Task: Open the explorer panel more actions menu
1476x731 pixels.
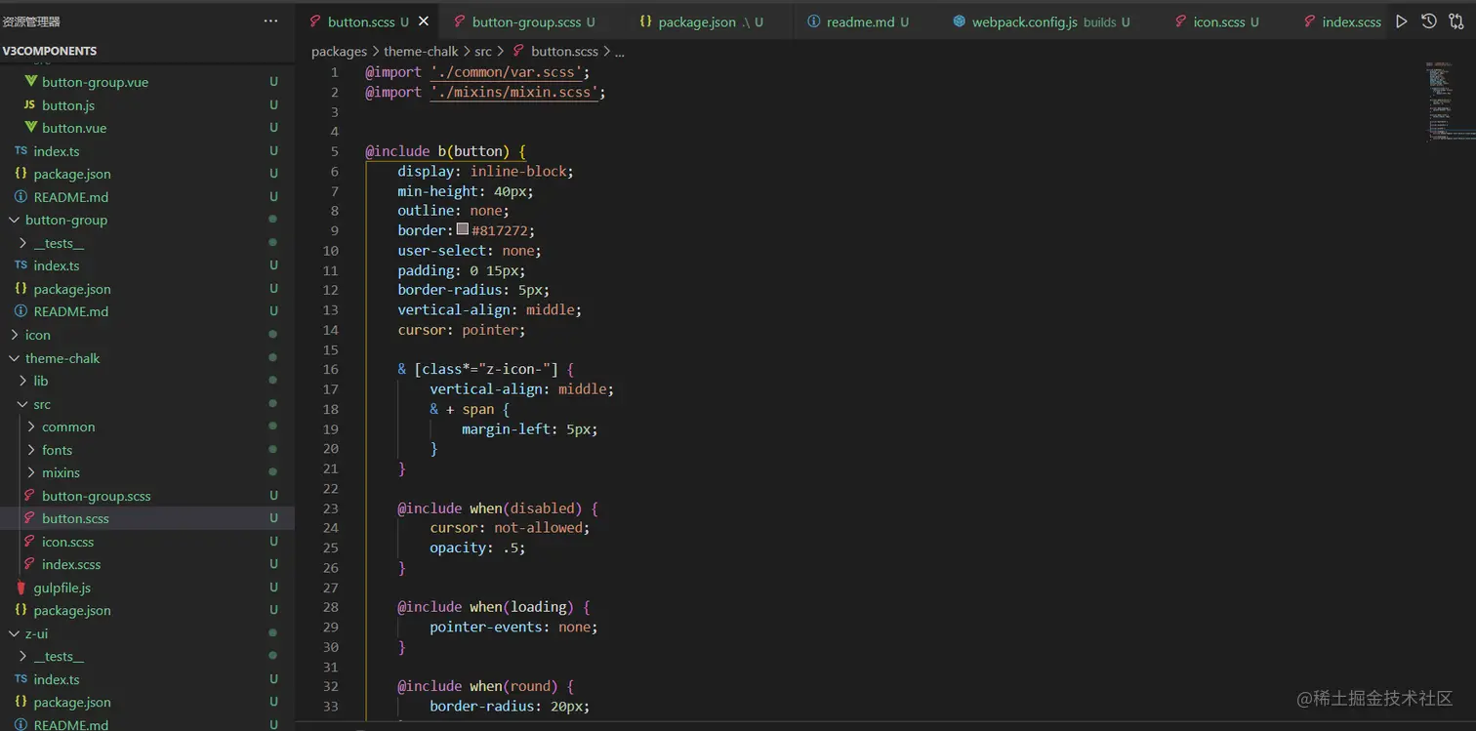Action: pyautogui.click(x=270, y=20)
